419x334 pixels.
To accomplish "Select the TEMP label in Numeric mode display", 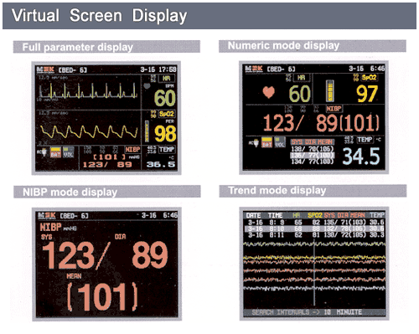I will click(365, 140).
